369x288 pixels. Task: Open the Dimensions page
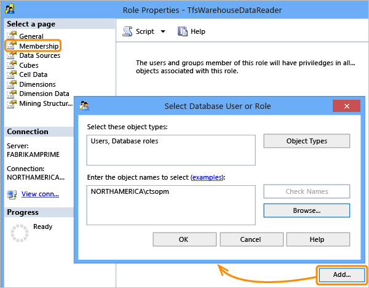pos(38,84)
